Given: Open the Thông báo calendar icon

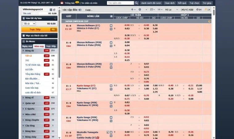Looking at the screenshot, I should [x=62, y=3].
